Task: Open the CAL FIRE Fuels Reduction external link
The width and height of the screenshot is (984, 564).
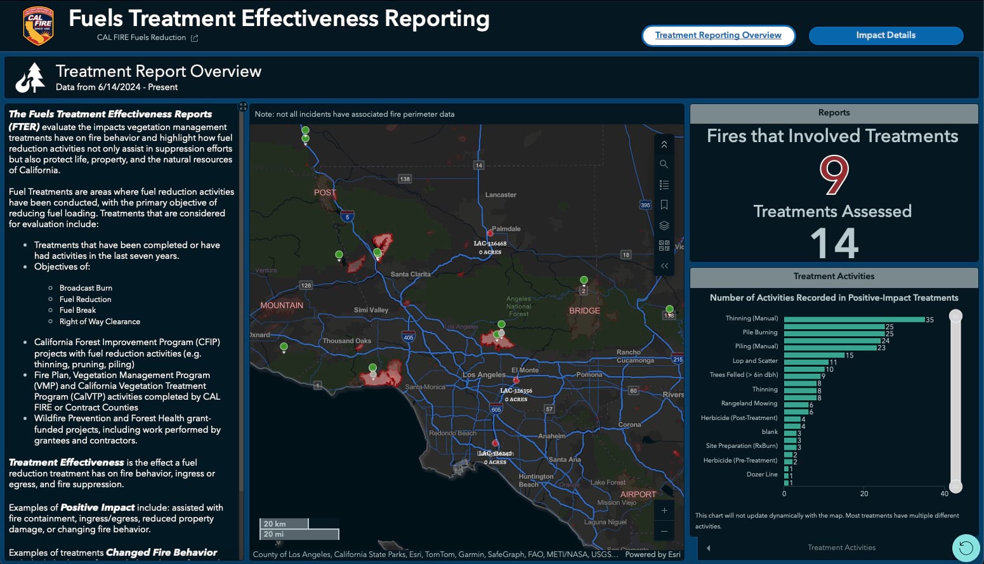Action: pyautogui.click(x=194, y=37)
